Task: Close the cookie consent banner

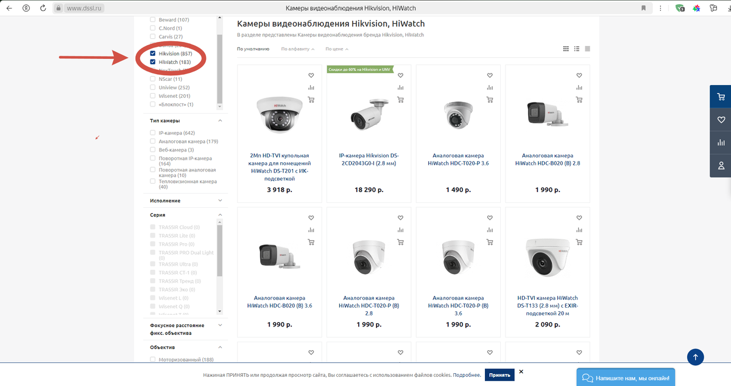Action: click(x=521, y=371)
